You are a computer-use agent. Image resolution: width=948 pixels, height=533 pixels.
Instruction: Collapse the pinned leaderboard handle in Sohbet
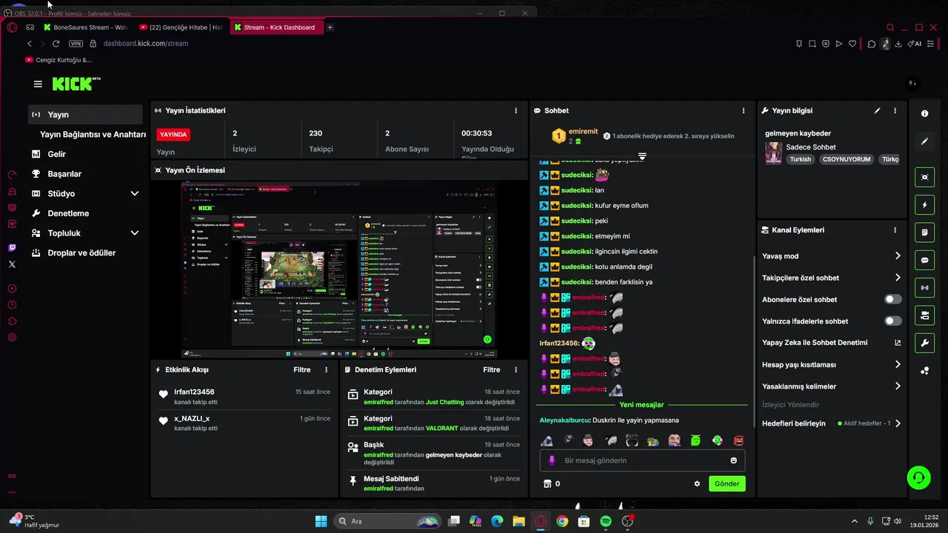(642, 156)
